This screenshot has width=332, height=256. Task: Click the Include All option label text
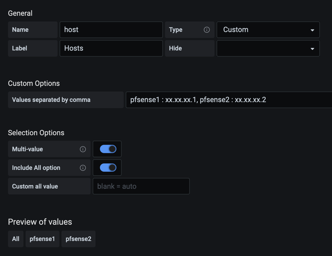[36, 168]
